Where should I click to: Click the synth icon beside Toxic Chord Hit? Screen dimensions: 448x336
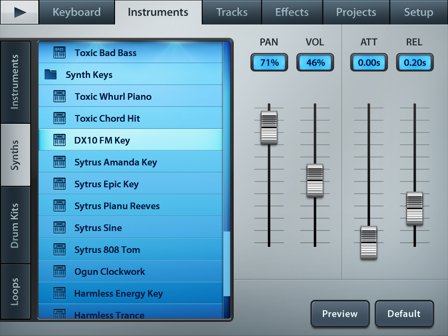(59, 118)
